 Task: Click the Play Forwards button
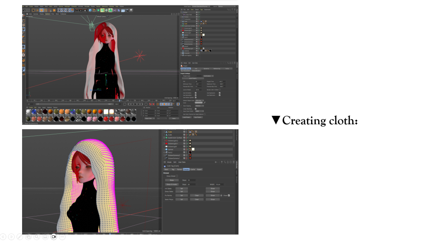(x=136, y=104)
